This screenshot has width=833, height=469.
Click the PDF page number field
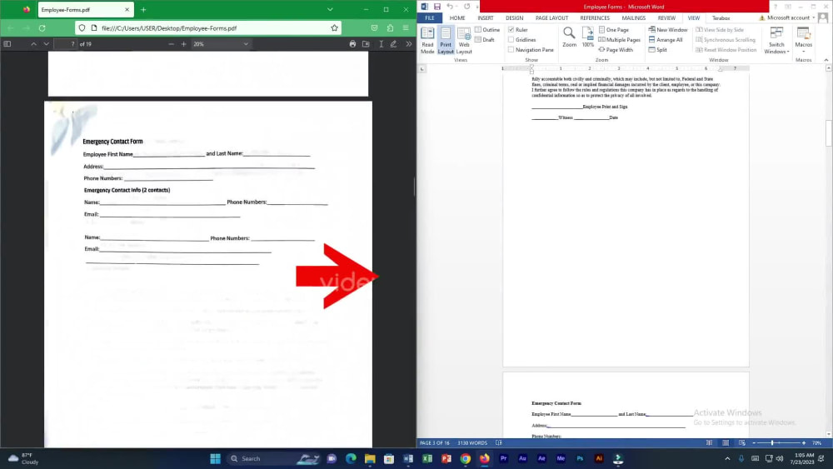tap(66, 44)
